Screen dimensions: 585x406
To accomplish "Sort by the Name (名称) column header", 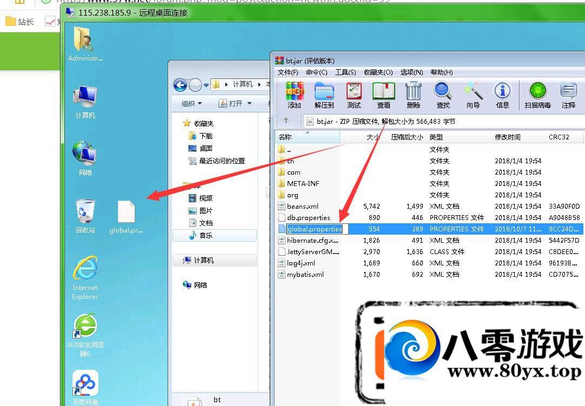I will click(x=308, y=137).
